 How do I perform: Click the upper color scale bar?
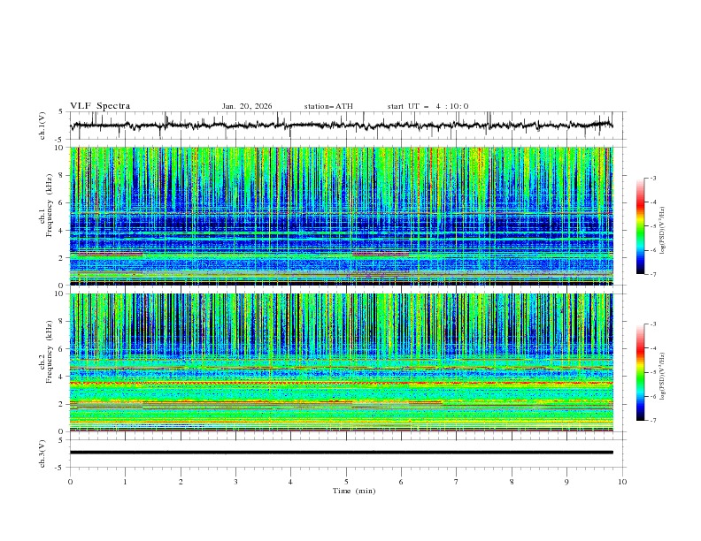(640, 226)
